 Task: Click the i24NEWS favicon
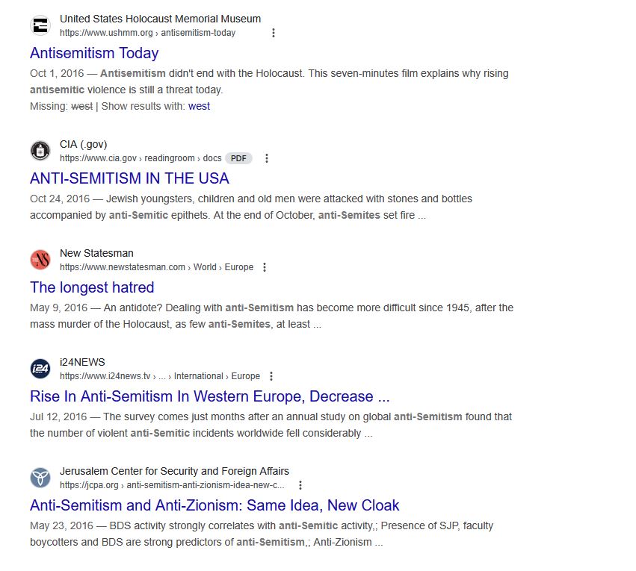coord(40,369)
